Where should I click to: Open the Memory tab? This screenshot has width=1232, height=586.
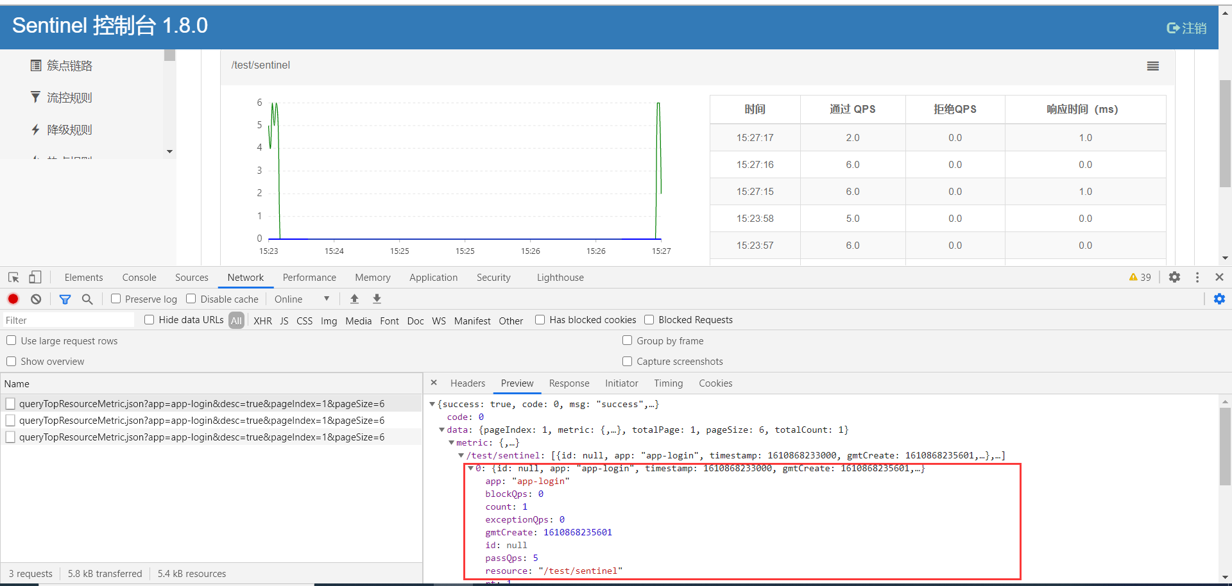[x=373, y=278]
